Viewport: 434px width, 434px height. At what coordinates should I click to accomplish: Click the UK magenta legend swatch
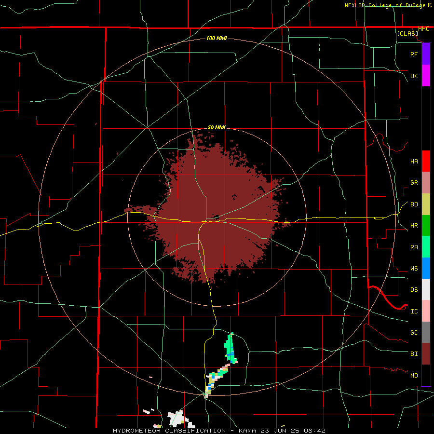426,76
